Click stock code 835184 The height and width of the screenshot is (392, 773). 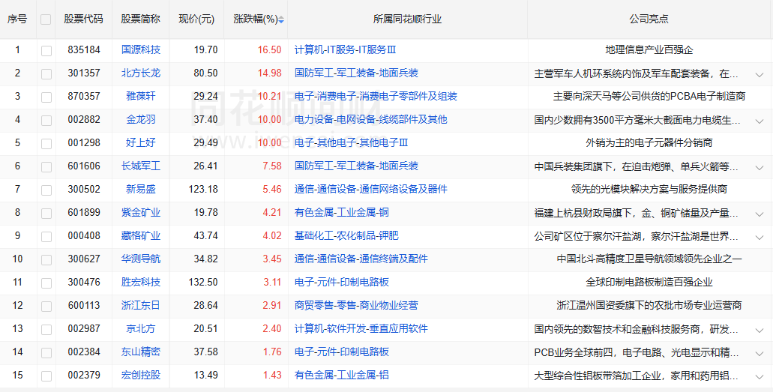click(84, 49)
